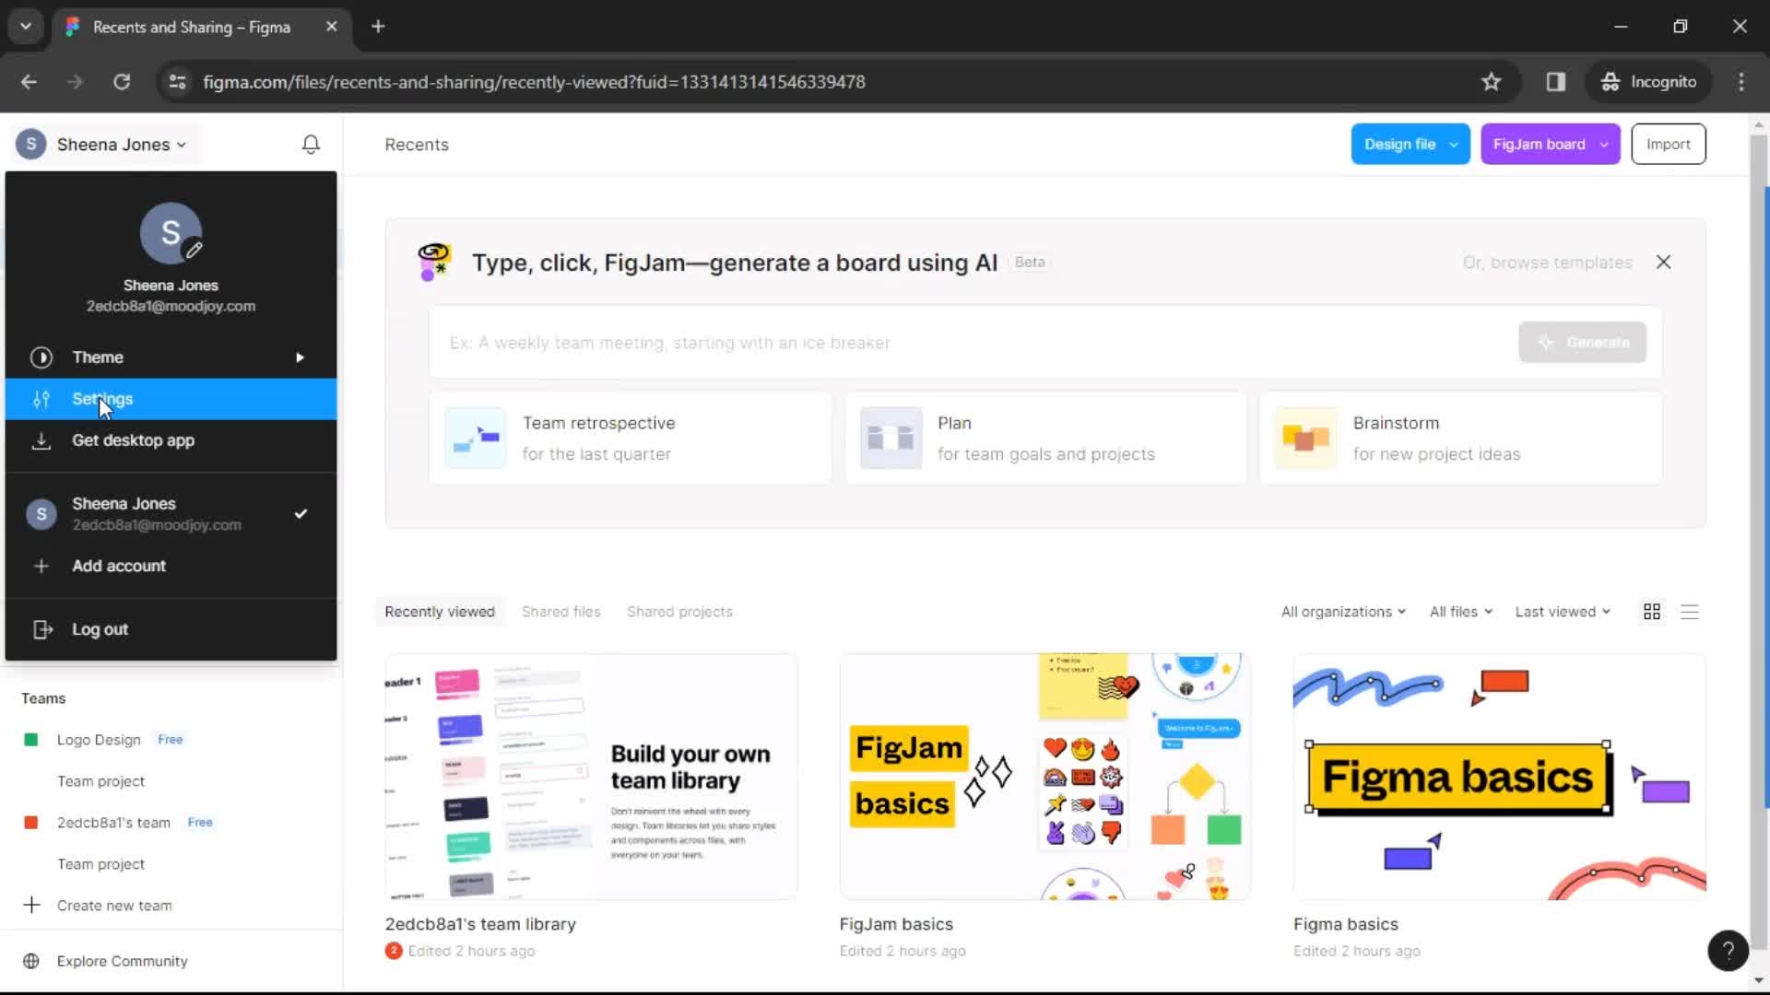This screenshot has height=995, width=1770.
Task: Expand the All files filter dropdown
Action: [1458, 611]
